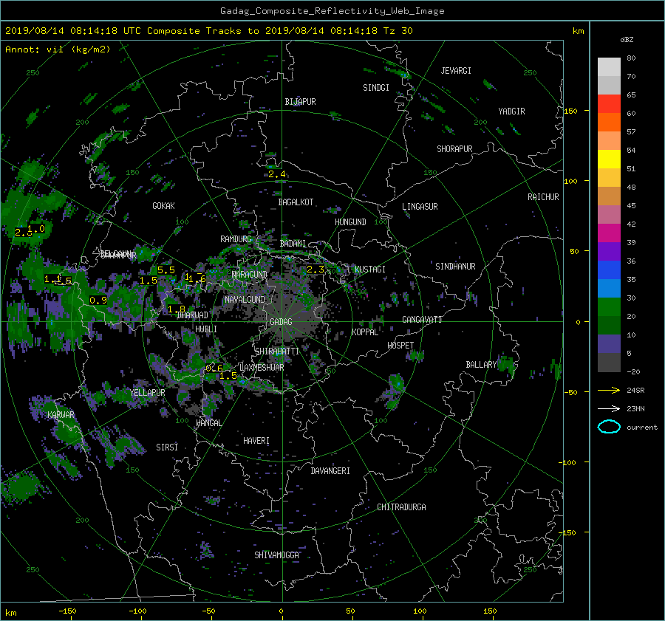Click the UTC Composite Tracks timestamp header

[209, 31]
